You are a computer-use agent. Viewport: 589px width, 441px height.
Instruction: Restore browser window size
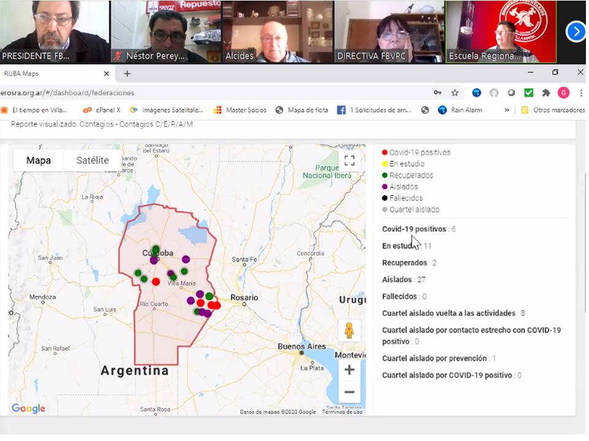[555, 72]
